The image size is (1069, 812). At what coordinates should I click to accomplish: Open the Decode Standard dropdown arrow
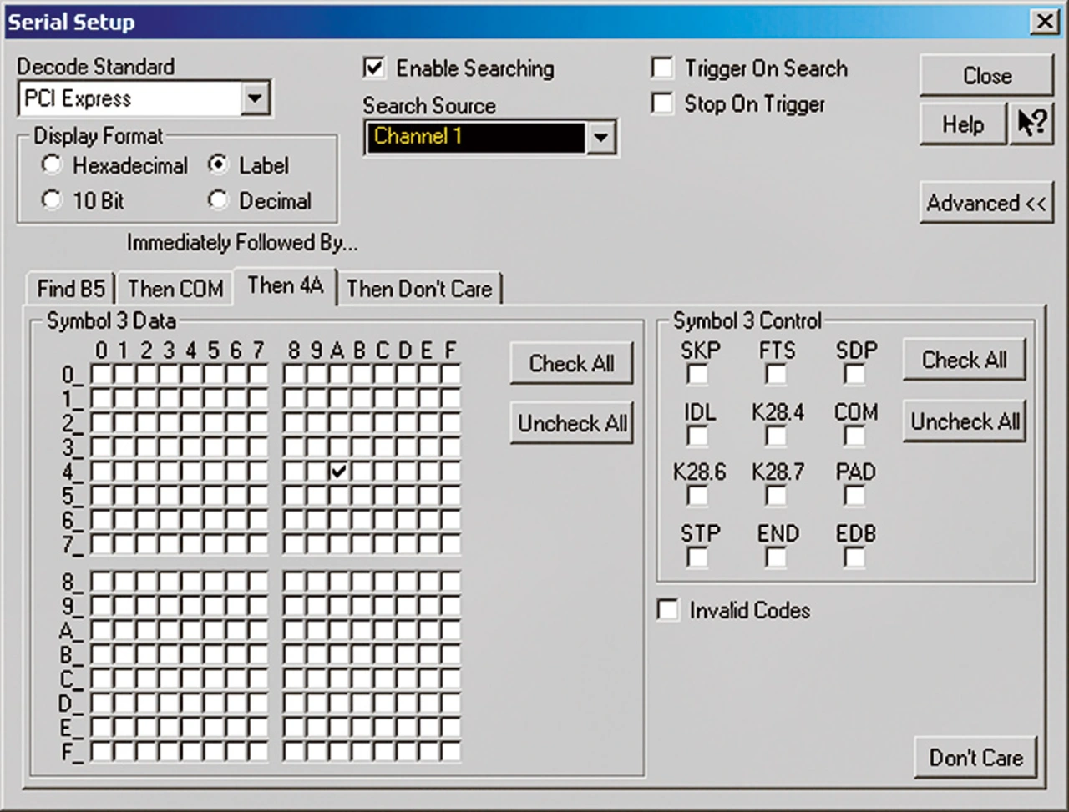(x=255, y=99)
